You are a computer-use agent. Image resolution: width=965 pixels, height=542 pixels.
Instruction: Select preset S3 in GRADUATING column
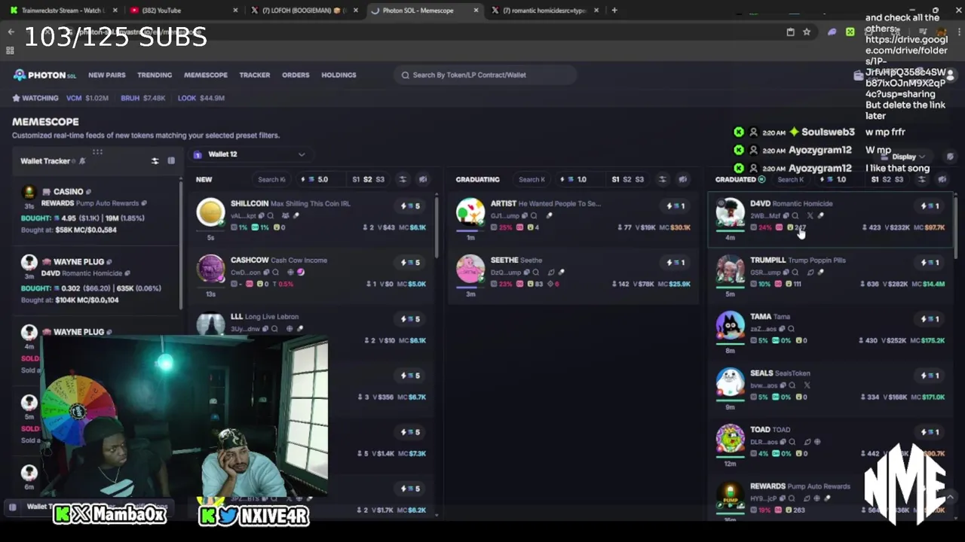click(x=639, y=180)
